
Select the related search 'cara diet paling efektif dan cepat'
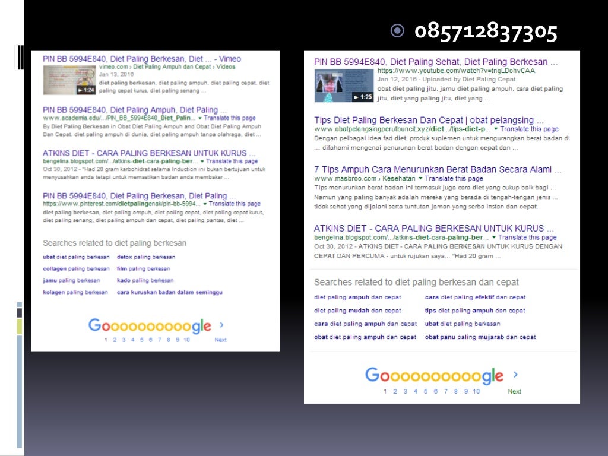coord(476,297)
